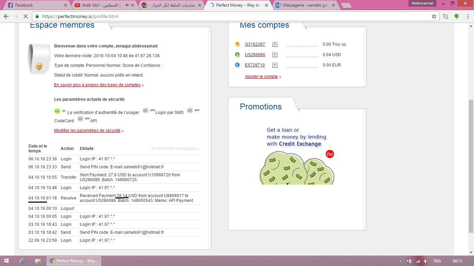474x266 pixels.
Task: Stop loading the page
Action: click(26, 16)
